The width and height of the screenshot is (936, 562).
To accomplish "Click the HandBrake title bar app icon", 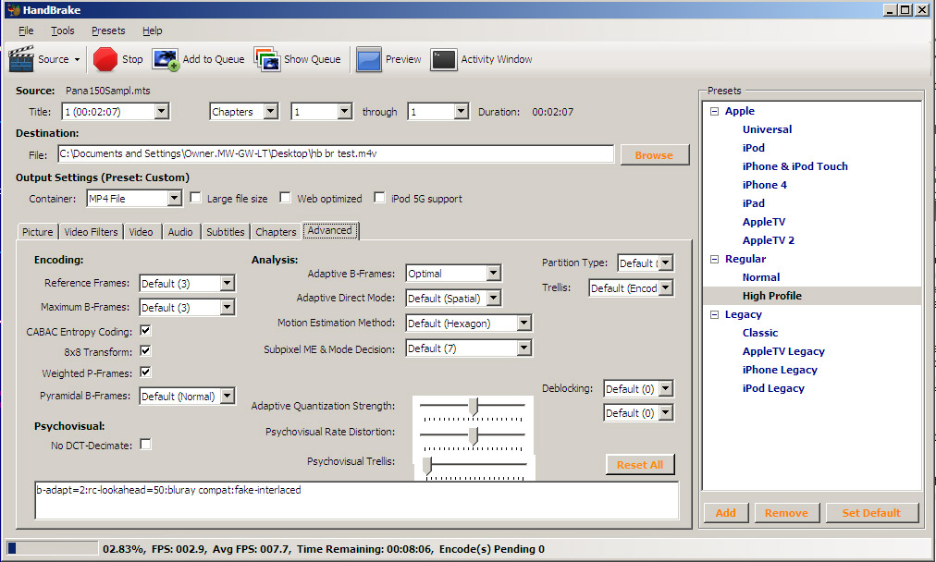I will click(13, 10).
